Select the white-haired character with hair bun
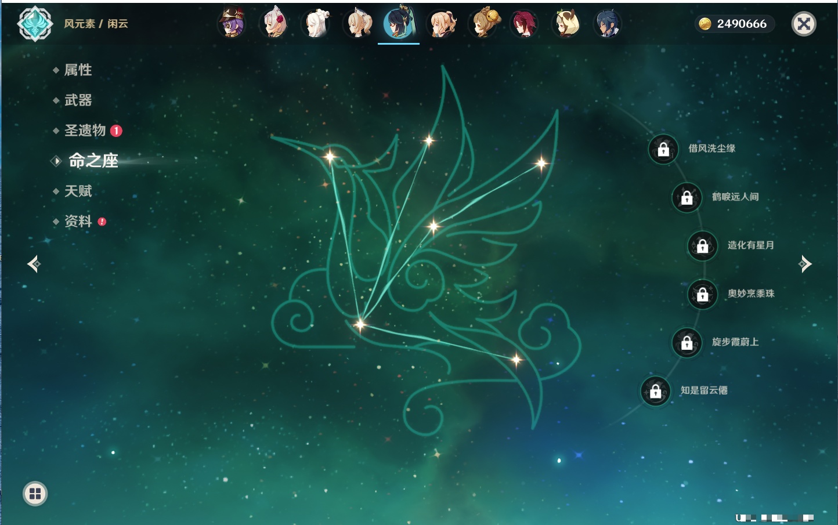Viewport: 838px width, 525px height. pyautogui.click(x=316, y=24)
